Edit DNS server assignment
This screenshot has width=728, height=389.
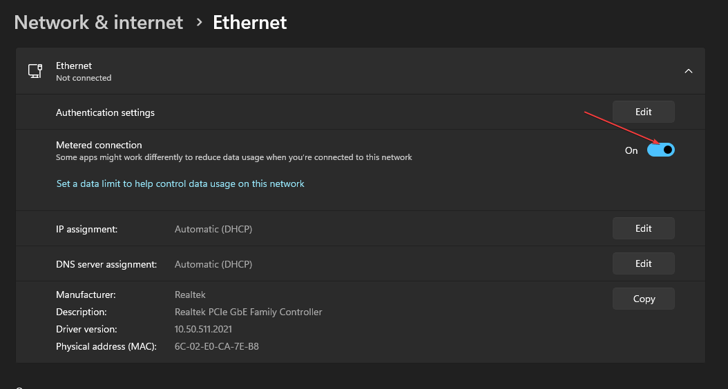click(643, 263)
